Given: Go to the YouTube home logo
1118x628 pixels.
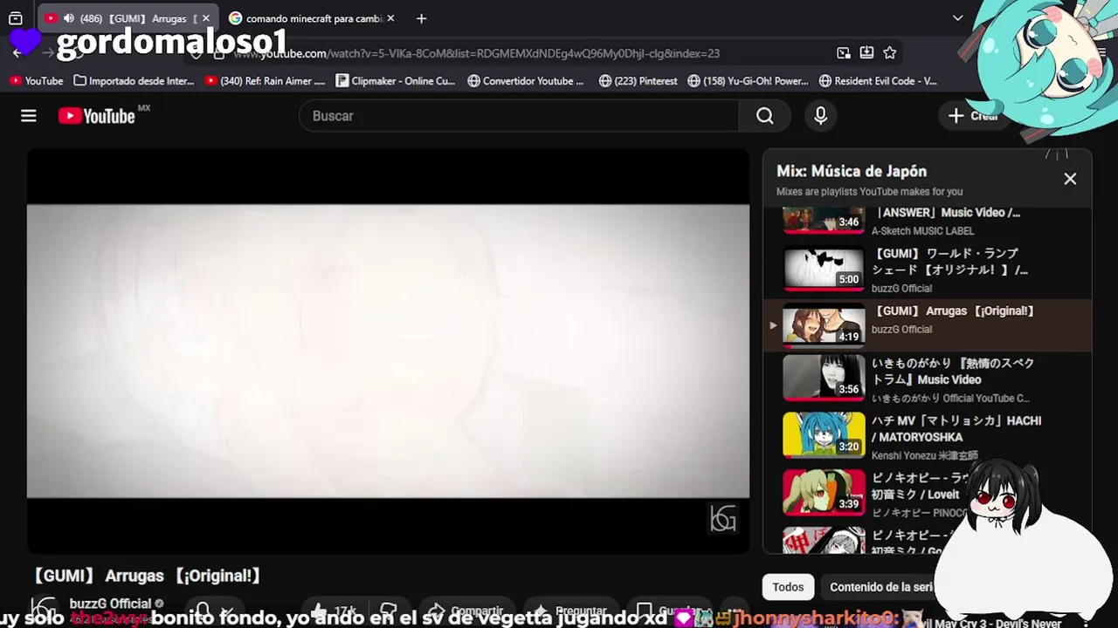Looking at the screenshot, I should pos(97,116).
